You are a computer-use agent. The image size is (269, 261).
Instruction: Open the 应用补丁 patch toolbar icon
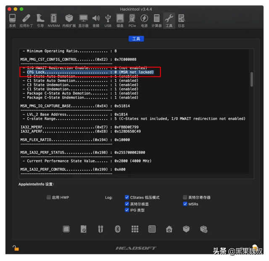[26, 21]
